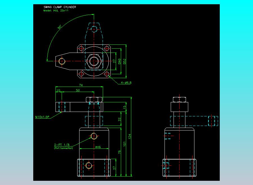
Task: Select the "□52" flange dimension
Action: [125, 61]
